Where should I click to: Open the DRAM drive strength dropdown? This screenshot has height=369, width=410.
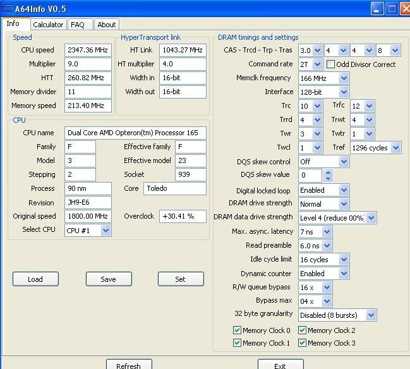(x=323, y=203)
